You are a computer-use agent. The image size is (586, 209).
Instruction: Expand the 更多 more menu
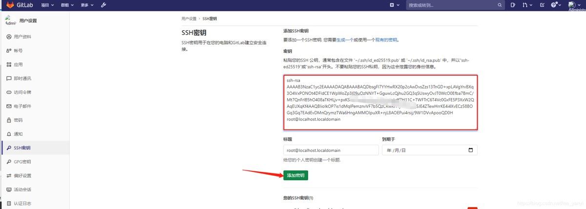87,5
